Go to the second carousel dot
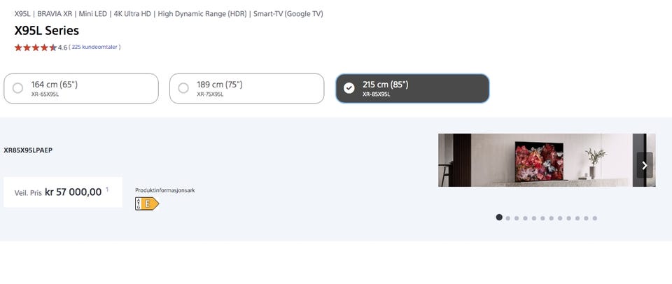672x284 pixels. tap(507, 218)
